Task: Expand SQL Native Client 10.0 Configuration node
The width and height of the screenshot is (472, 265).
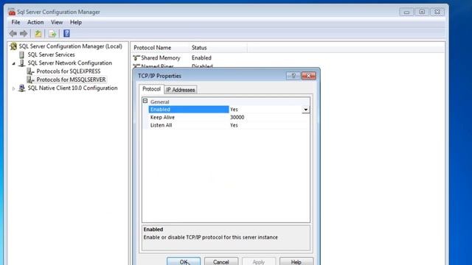Action: coord(13,88)
